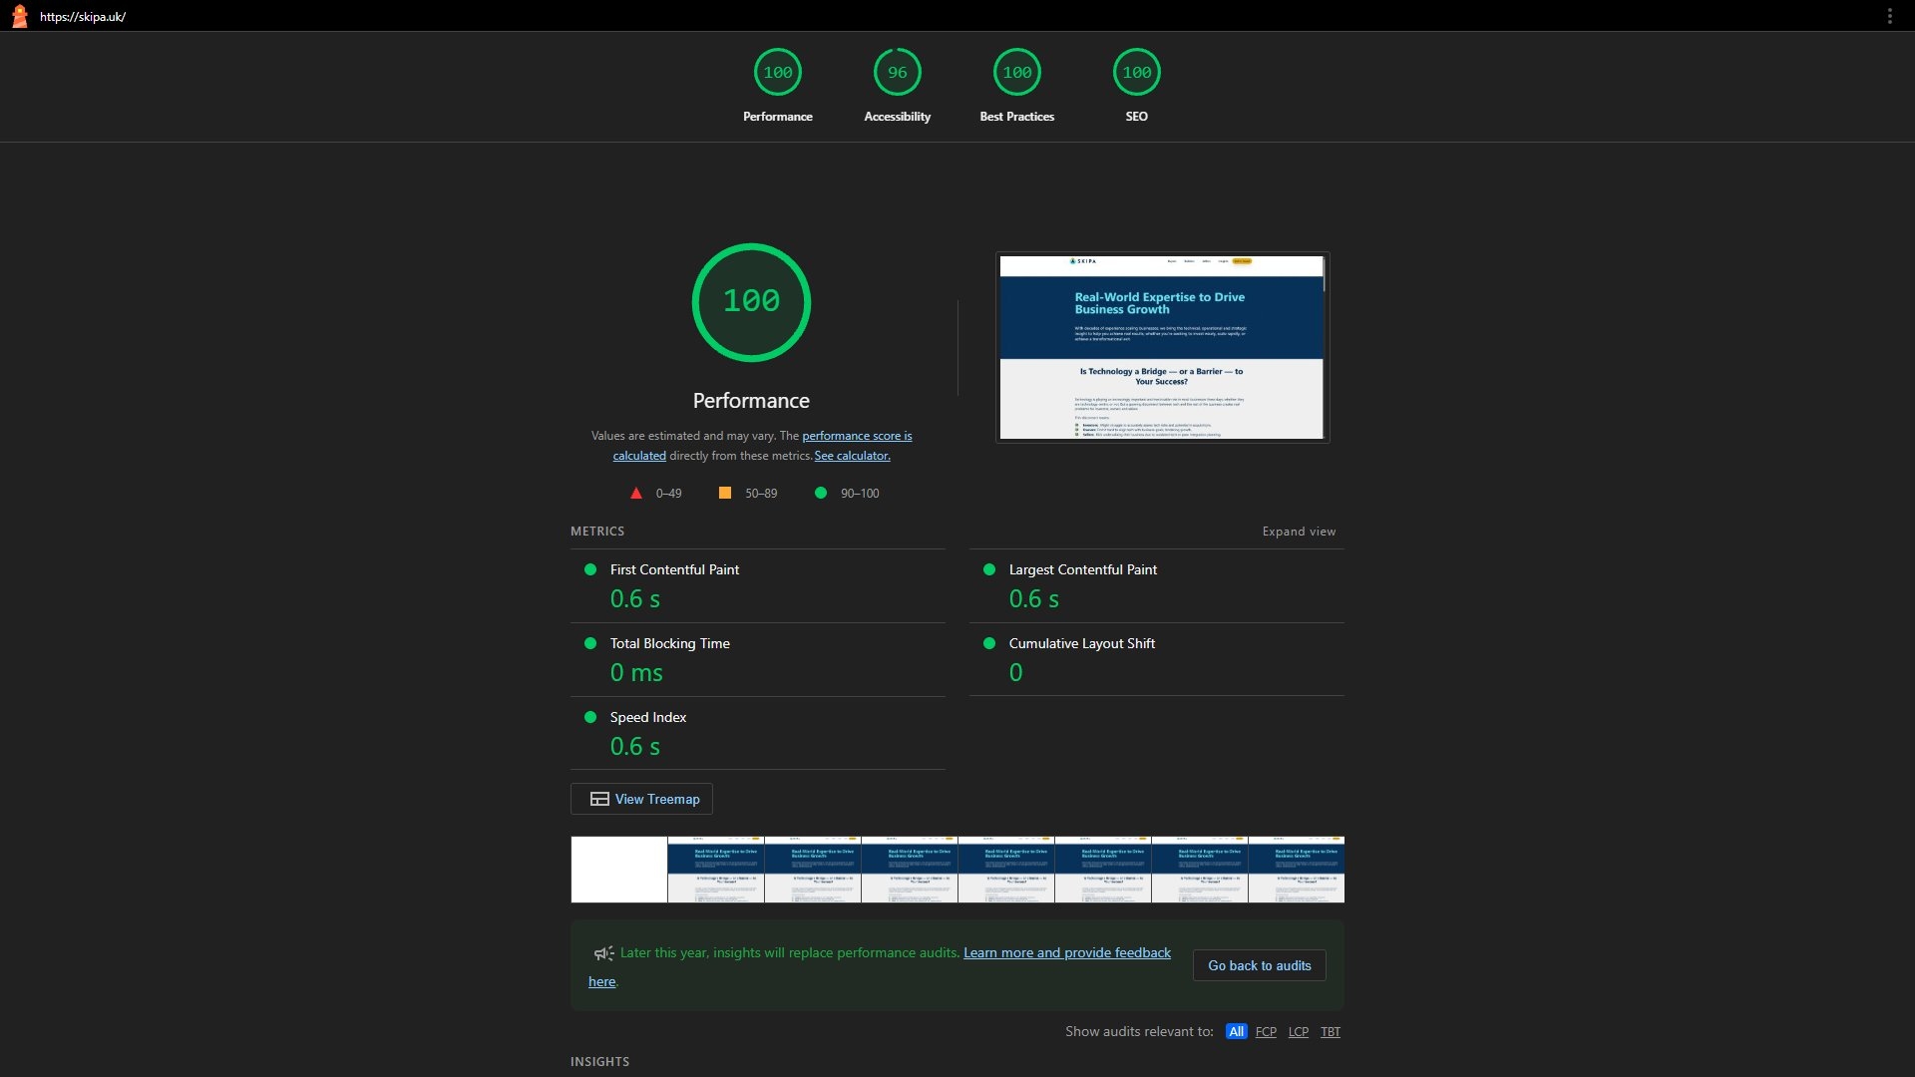Expand the First Contentful Paint metric
The image size is (1915, 1077).
pos(758,586)
